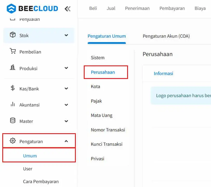
Task: Click Penerimaan in top navigation
Action: point(137,8)
